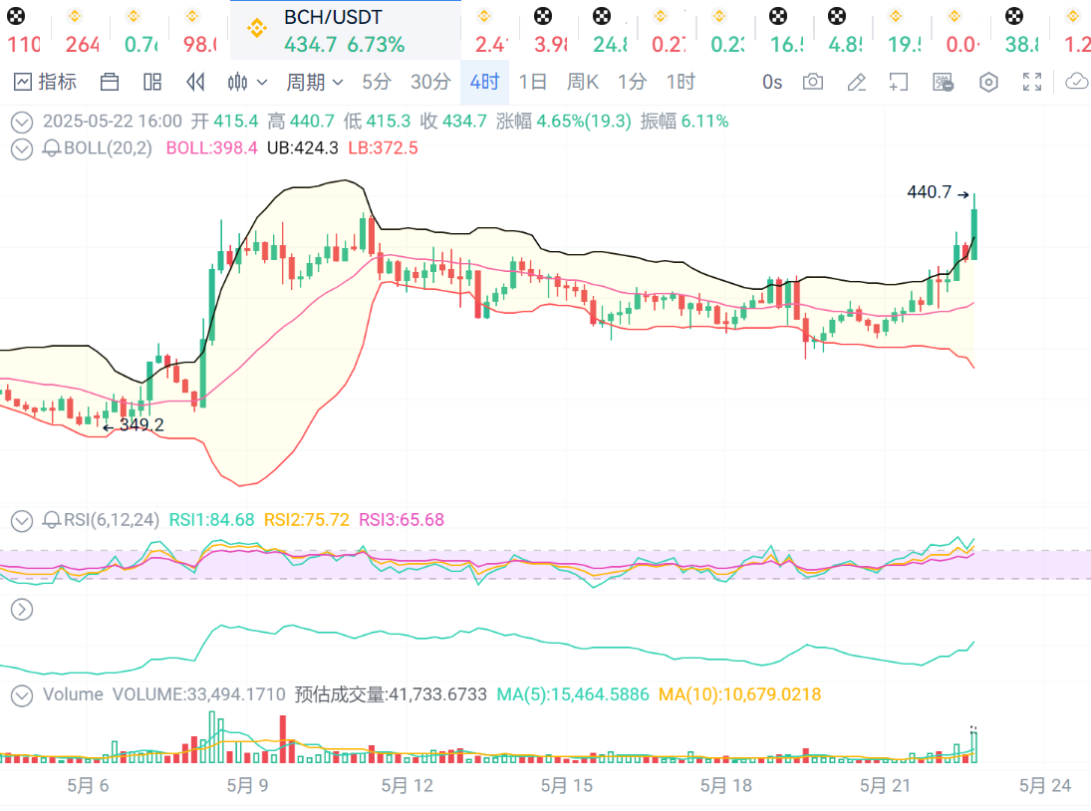Switch to the 1分 timeframe
The width and height of the screenshot is (1091, 811).
633,82
